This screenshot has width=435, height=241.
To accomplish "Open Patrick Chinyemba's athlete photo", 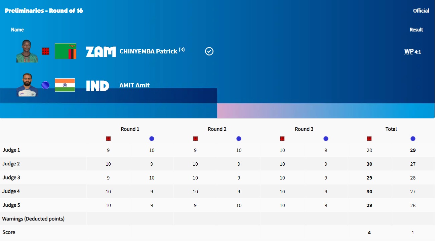I will click(27, 51).
